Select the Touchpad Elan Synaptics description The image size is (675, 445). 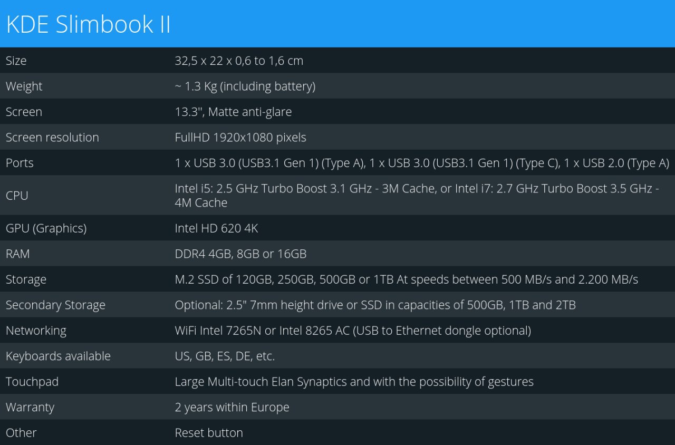point(354,381)
